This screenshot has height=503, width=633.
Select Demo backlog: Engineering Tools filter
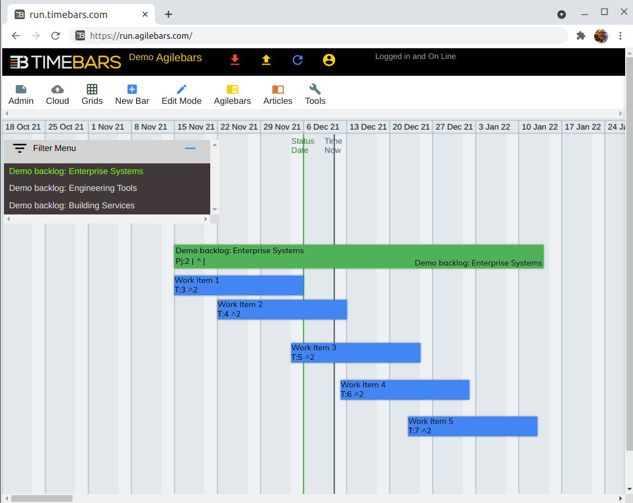[73, 188]
